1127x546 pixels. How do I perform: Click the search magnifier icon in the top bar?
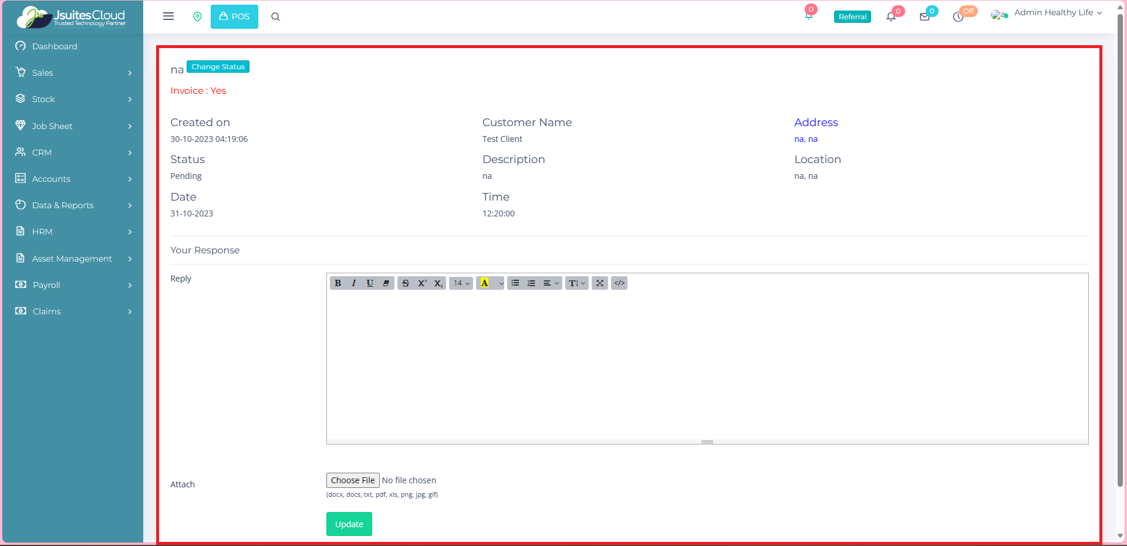click(x=275, y=17)
